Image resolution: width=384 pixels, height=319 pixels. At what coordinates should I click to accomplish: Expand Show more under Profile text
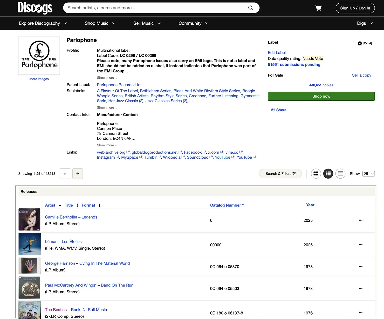pyautogui.click(x=107, y=78)
